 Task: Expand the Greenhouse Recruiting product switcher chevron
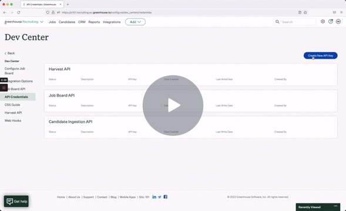(x=42, y=22)
